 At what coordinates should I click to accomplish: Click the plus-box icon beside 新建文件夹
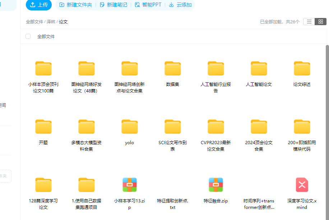pyautogui.click(x=62, y=5)
